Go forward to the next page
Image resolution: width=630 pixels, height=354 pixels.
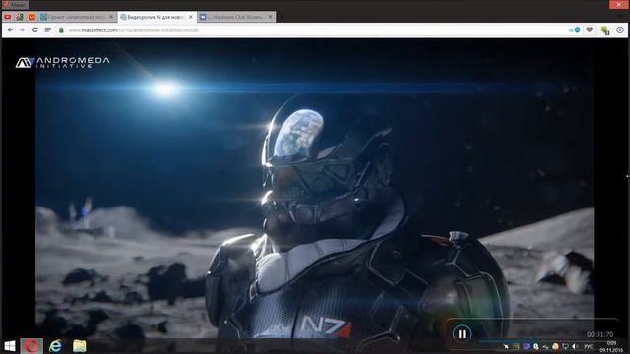pyautogui.click(x=22, y=30)
